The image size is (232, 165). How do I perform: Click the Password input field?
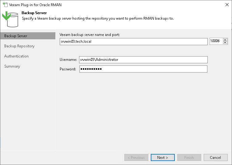coord(143,69)
